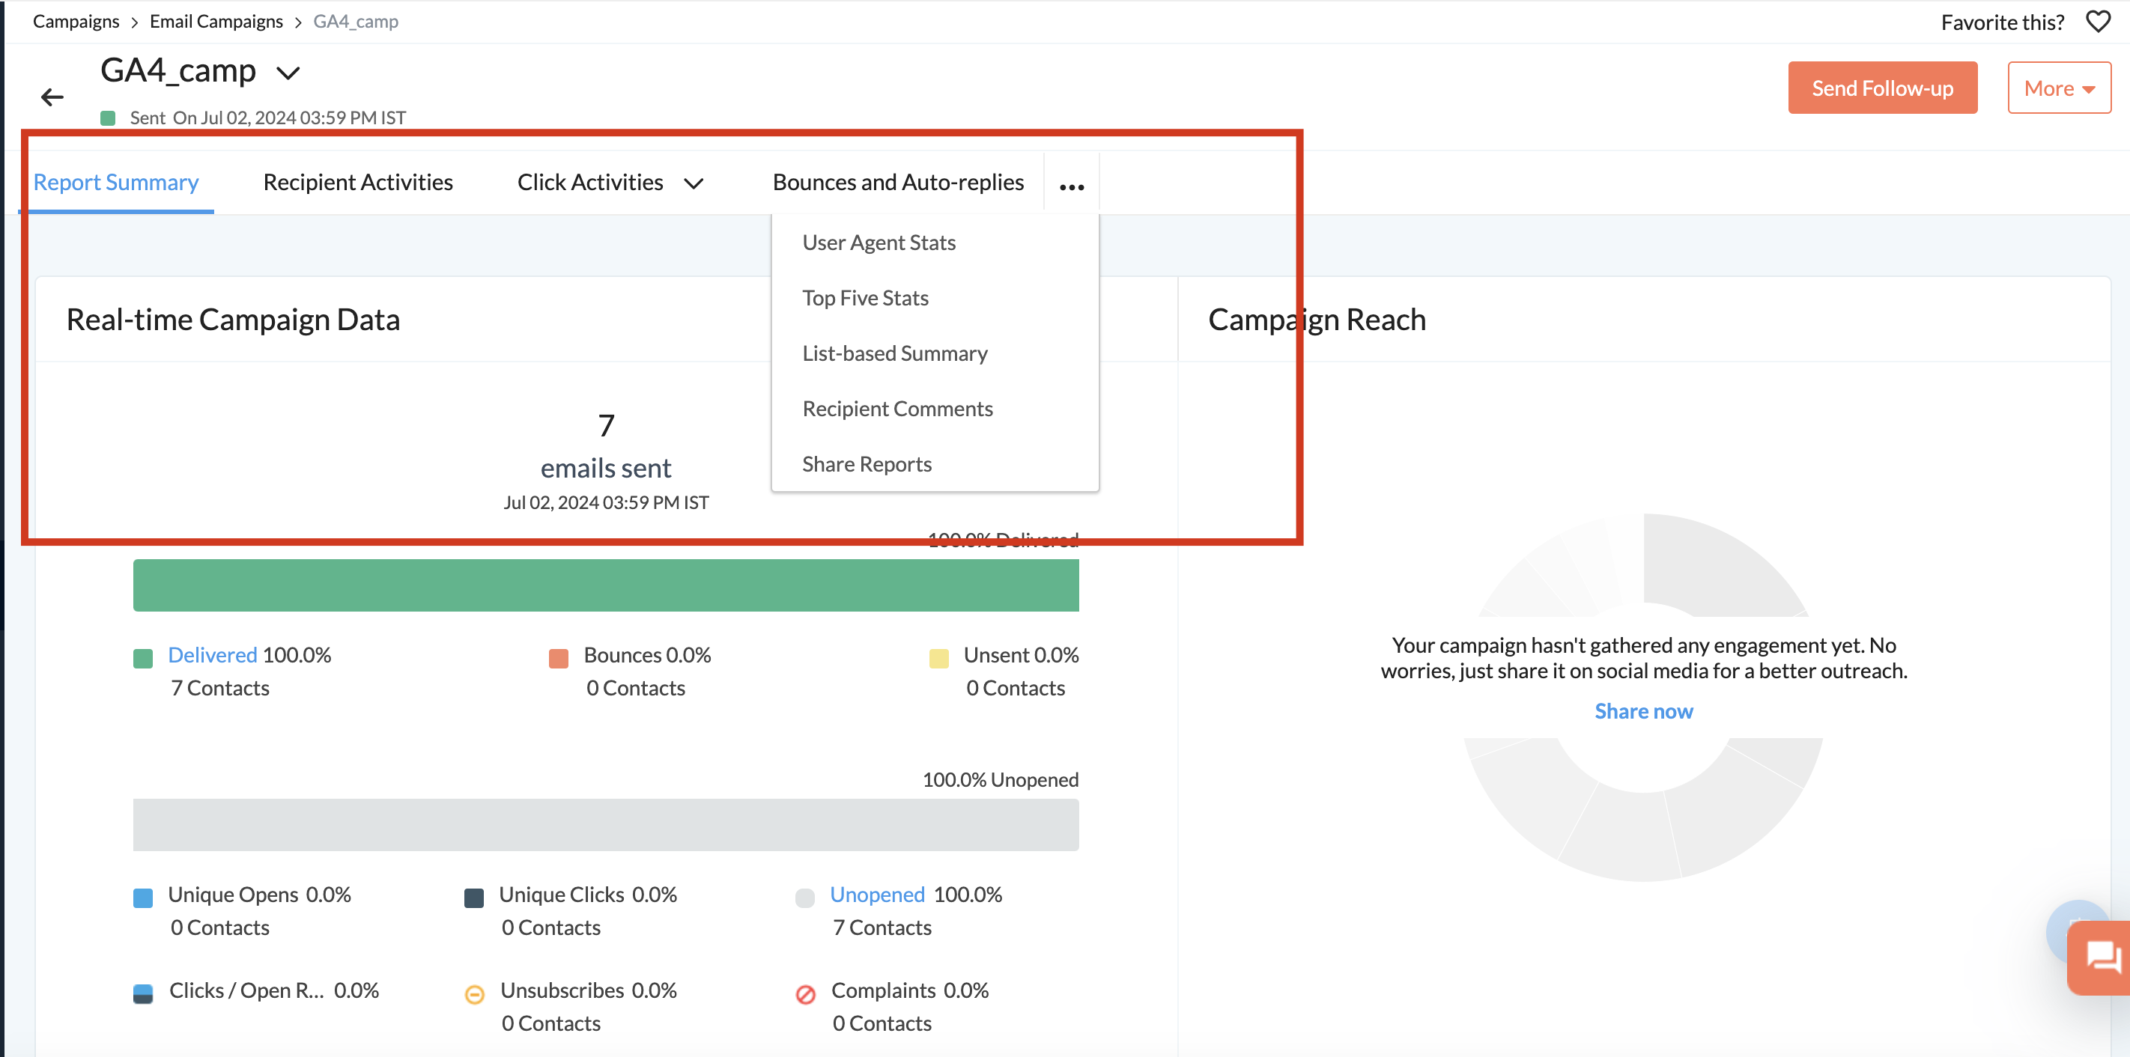Open List-based Summary from the menu
The height and width of the screenshot is (1057, 2130).
click(895, 353)
